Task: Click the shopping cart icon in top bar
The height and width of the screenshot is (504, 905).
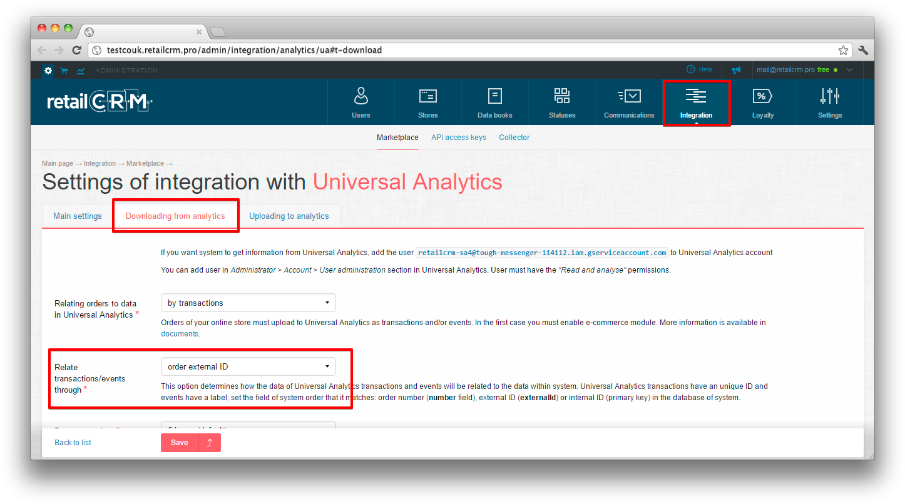Action: (x=64, y=71)
